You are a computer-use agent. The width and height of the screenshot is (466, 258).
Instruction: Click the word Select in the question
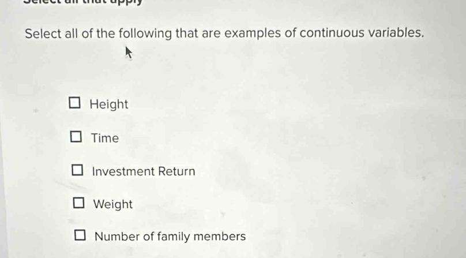point(43,33)
